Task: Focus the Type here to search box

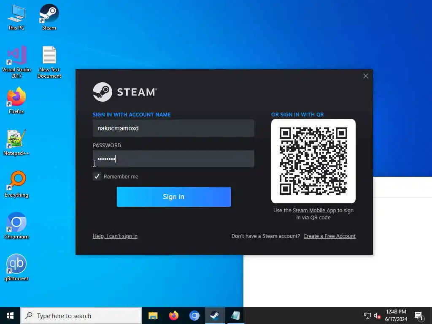Action: coord(81,316)
